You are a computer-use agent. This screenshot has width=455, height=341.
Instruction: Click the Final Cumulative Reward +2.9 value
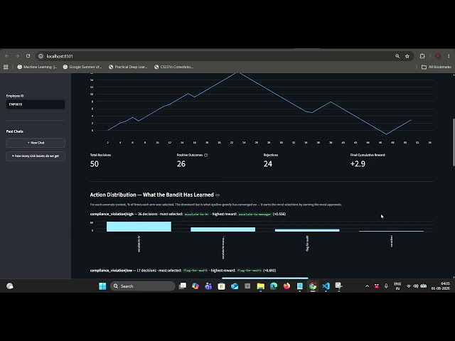(358, 164)
